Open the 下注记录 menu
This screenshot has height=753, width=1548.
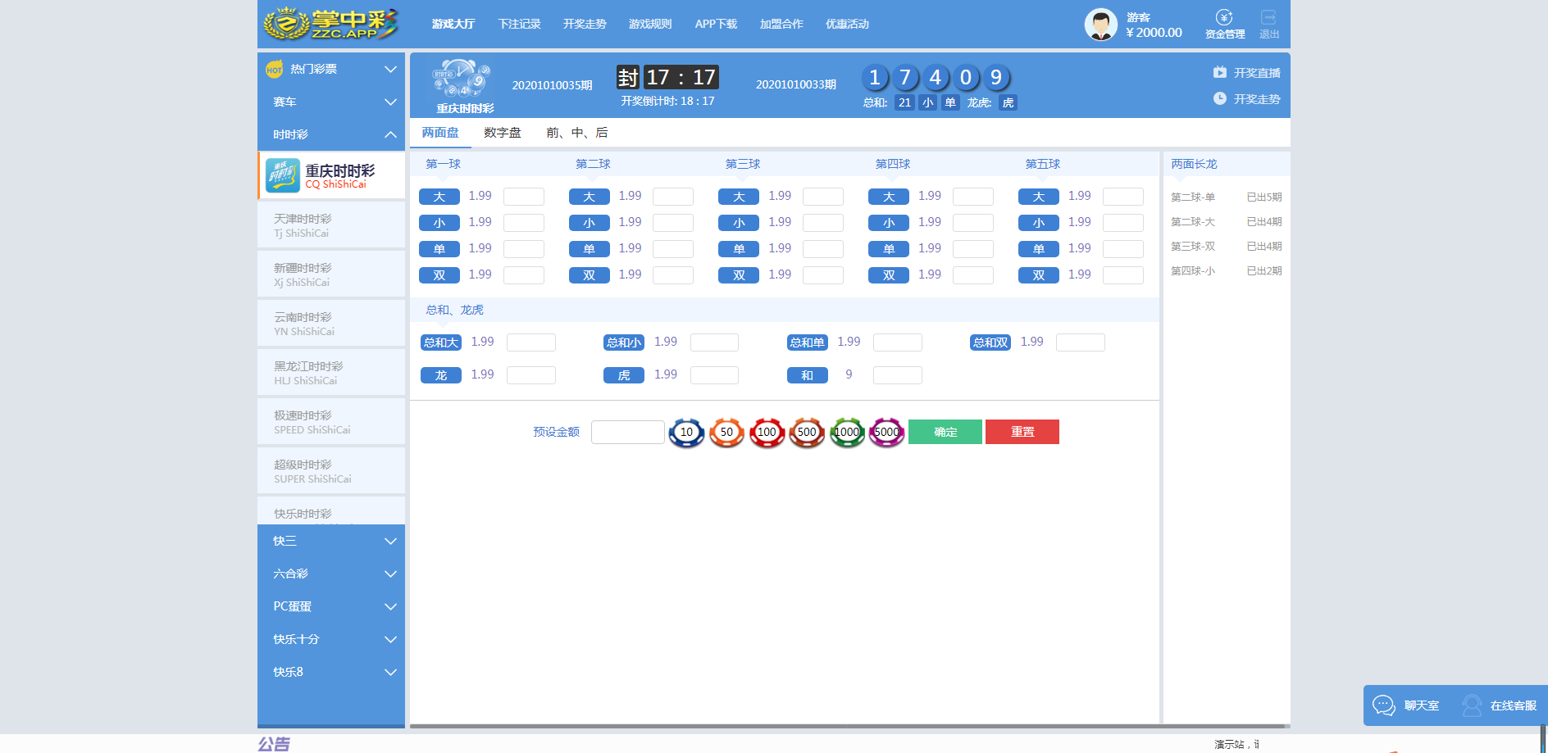[519, 24]
